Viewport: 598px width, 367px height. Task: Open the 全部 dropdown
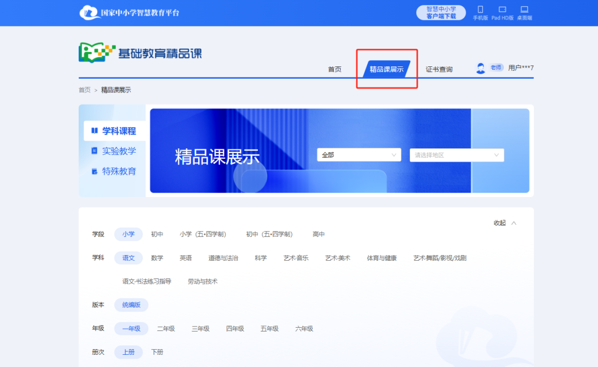(359, 154)
